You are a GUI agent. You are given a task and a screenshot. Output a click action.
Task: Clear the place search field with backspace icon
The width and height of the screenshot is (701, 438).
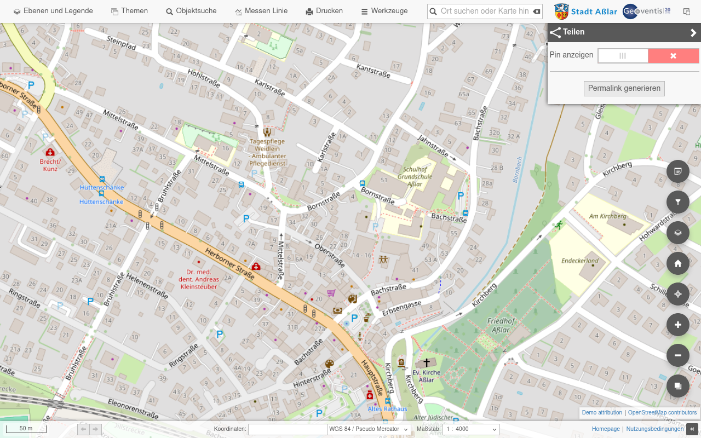(x=537, y=11)
